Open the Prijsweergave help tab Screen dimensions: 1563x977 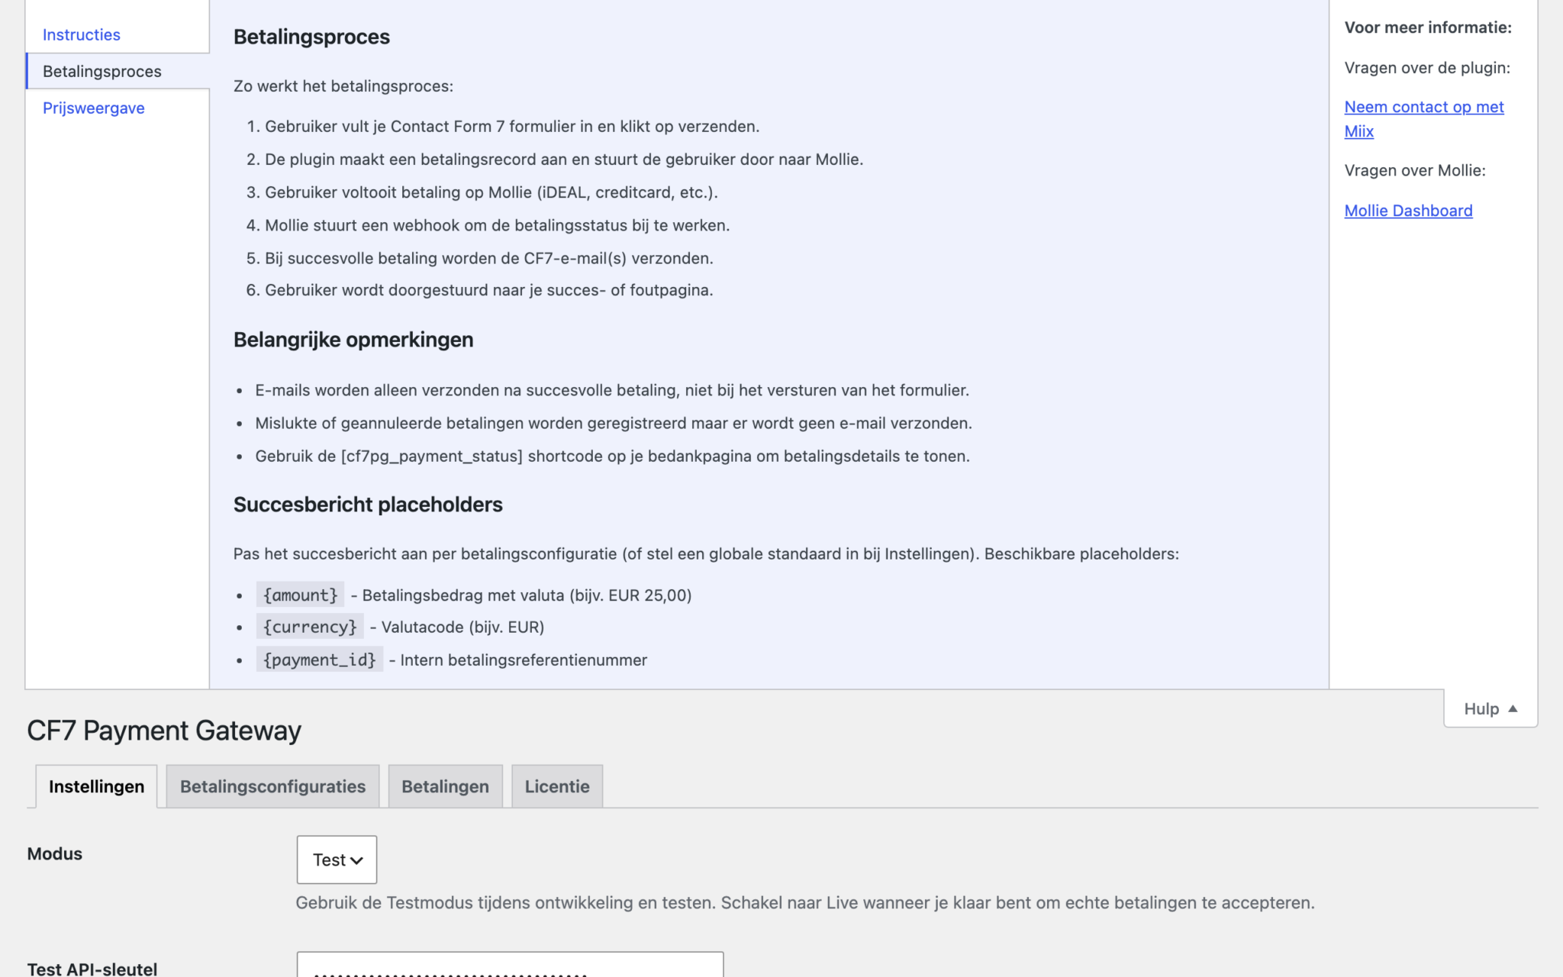94,108
